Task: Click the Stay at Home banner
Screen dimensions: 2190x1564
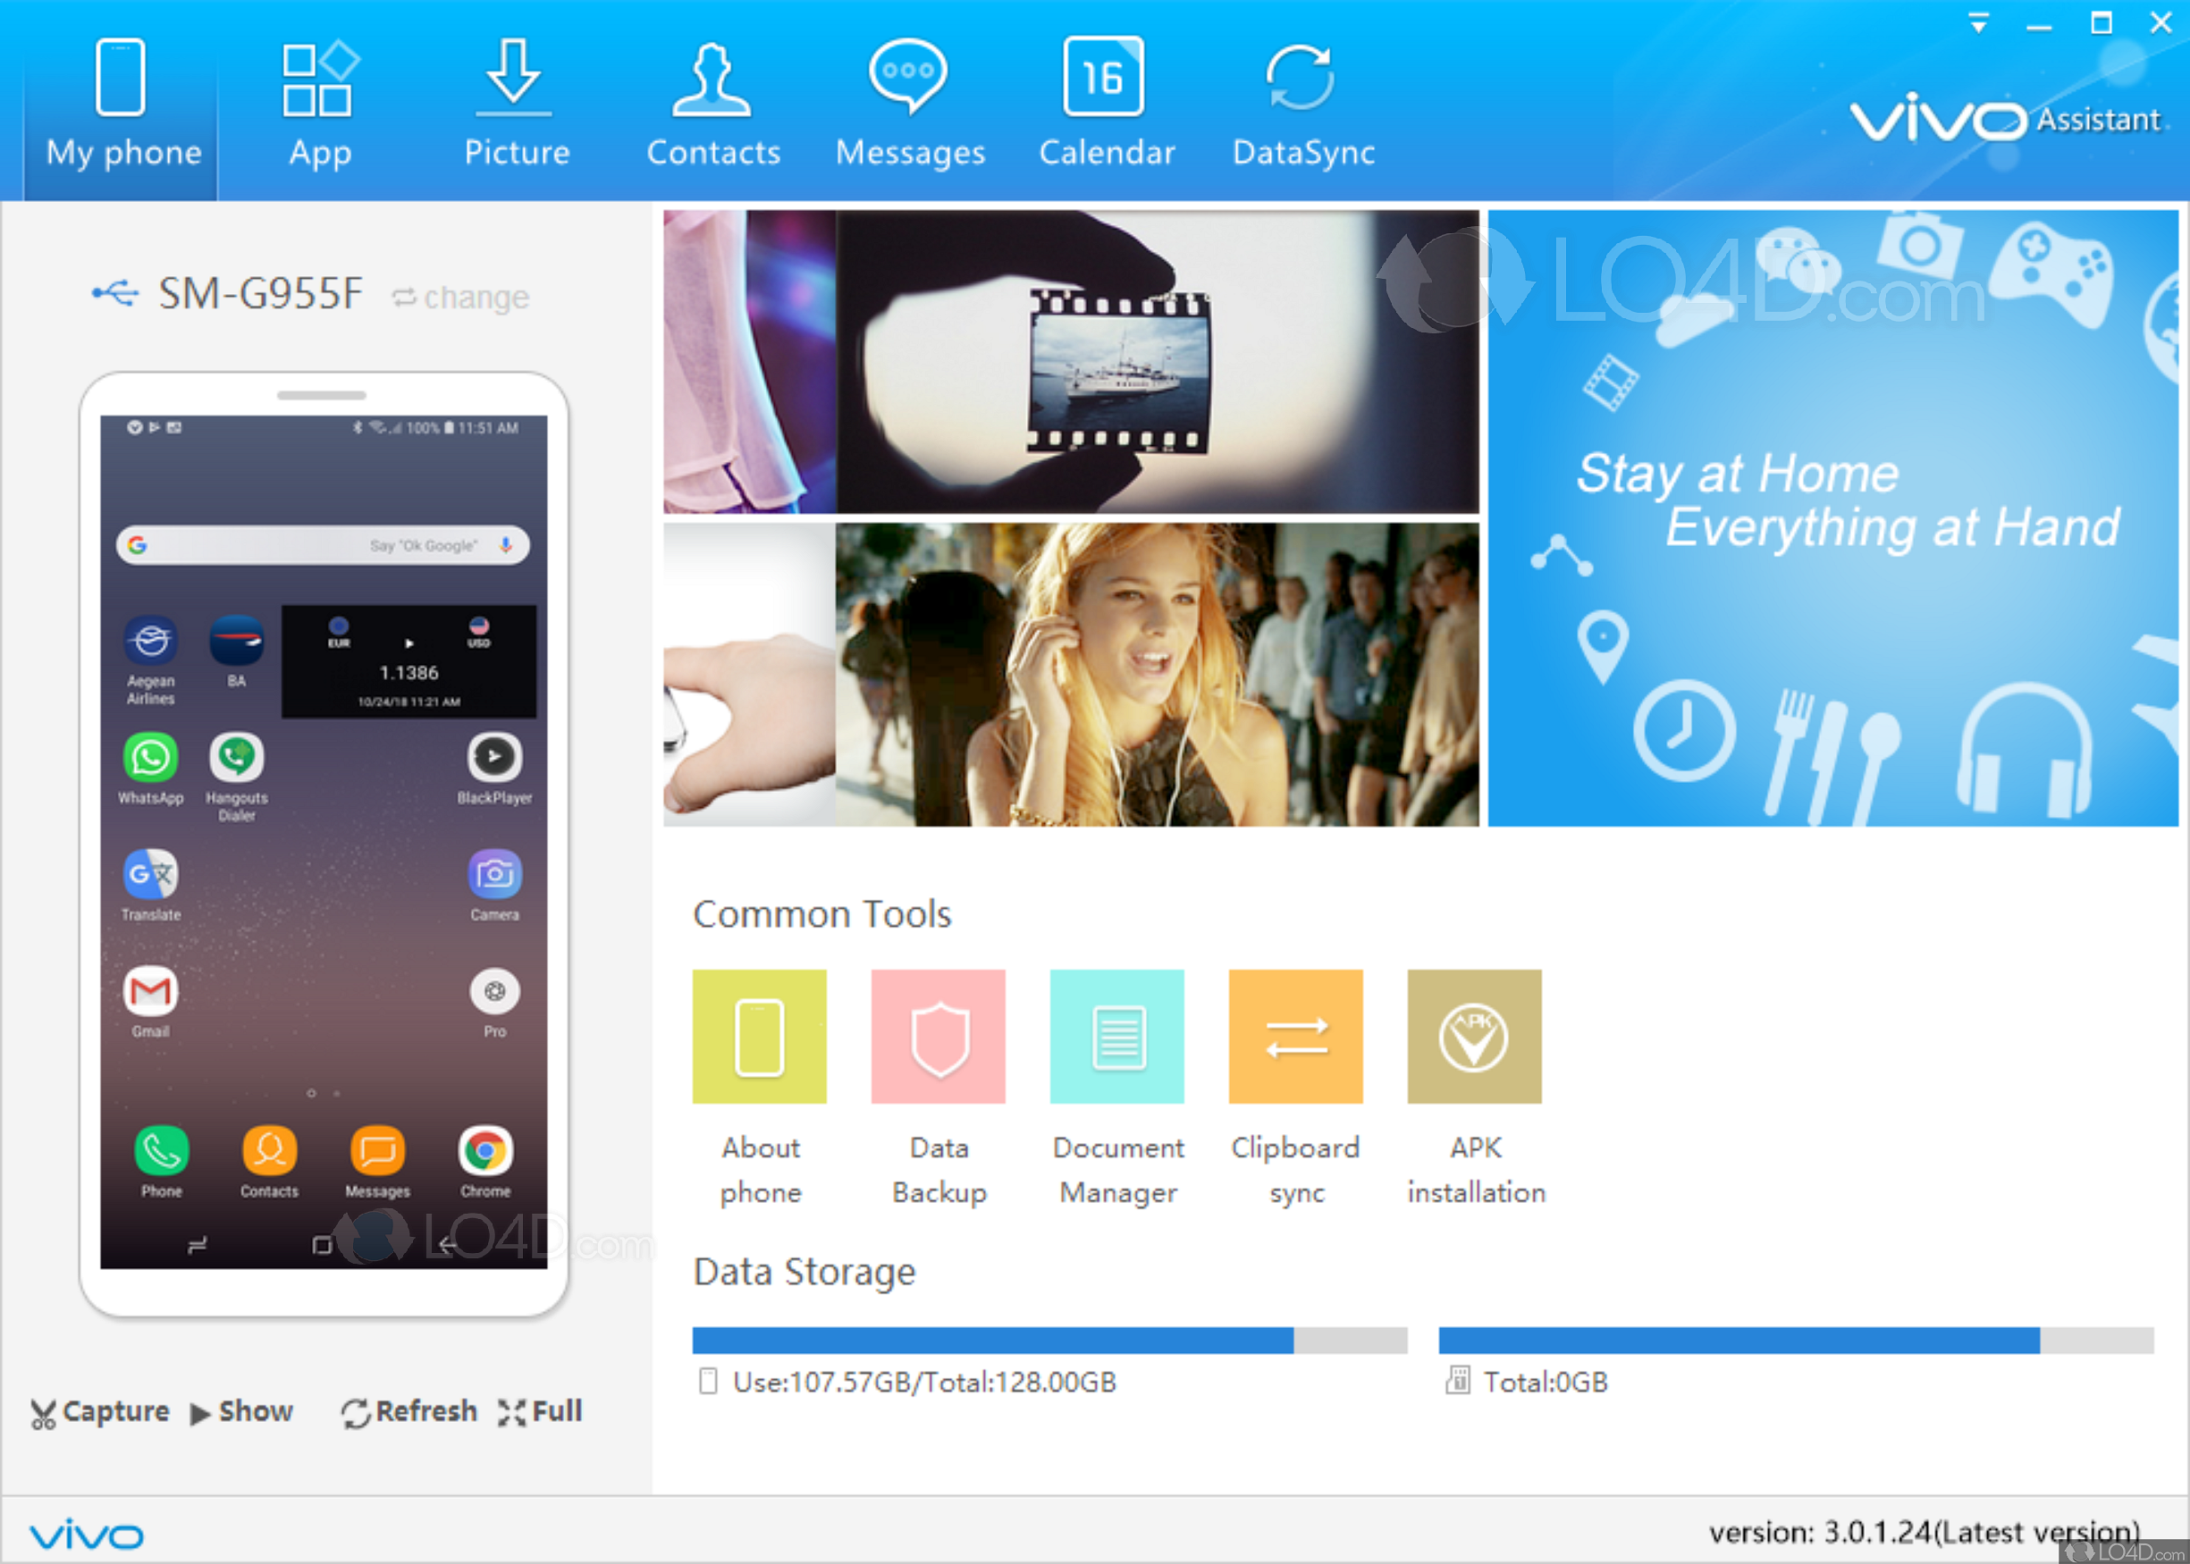Action: pyautogui.click(x=1832, y=518)
